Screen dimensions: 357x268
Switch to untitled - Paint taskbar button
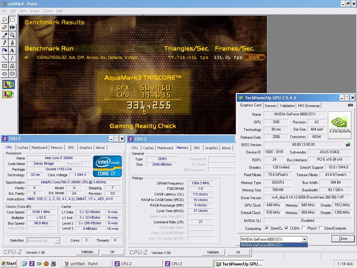pos(87,264)
